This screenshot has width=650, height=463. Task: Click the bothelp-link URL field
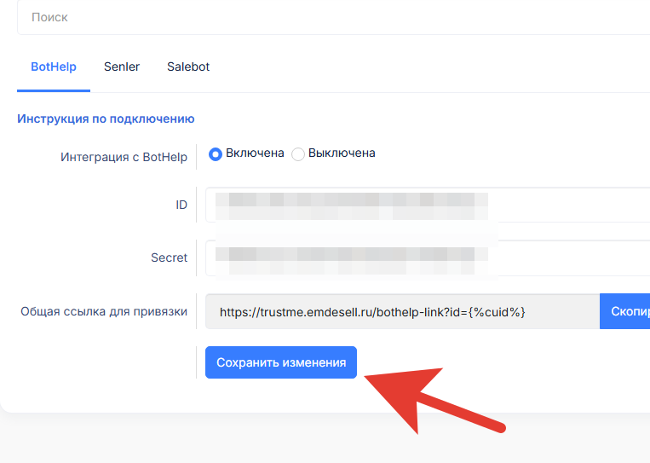click(x=402, y=312)
